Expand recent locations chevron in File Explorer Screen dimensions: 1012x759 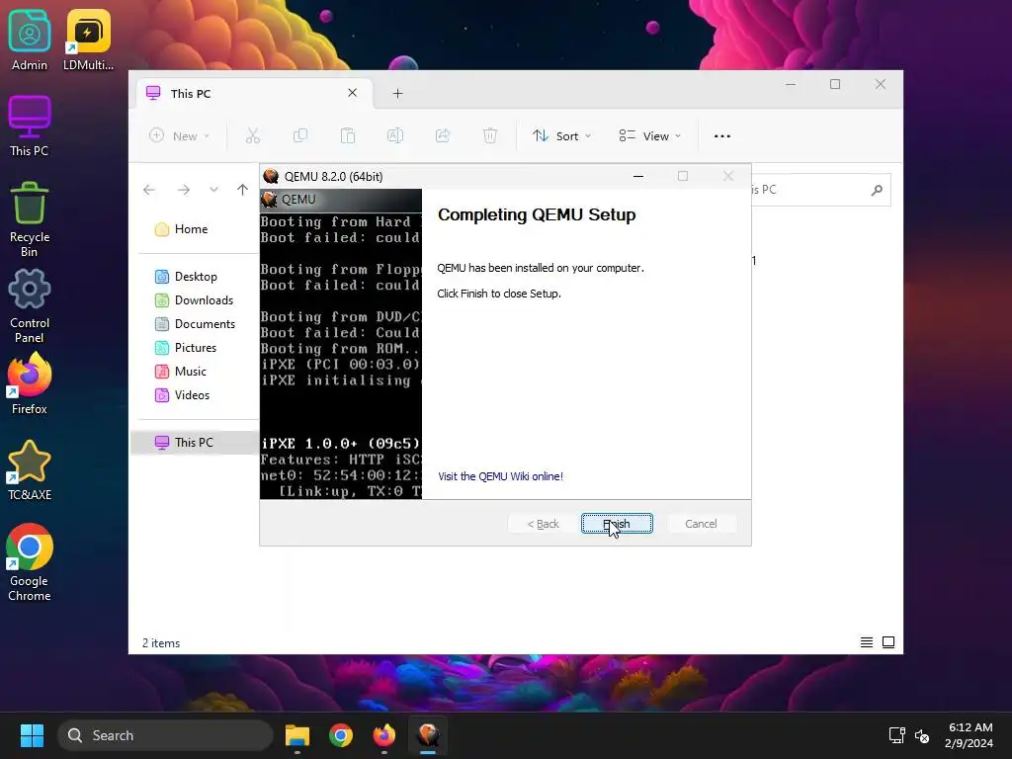[213, 190]
